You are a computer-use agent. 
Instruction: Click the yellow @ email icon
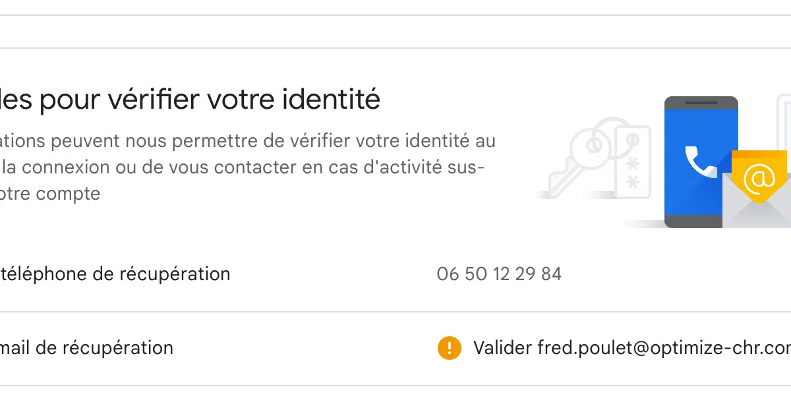pyautogui.click(x=759, y=177)
